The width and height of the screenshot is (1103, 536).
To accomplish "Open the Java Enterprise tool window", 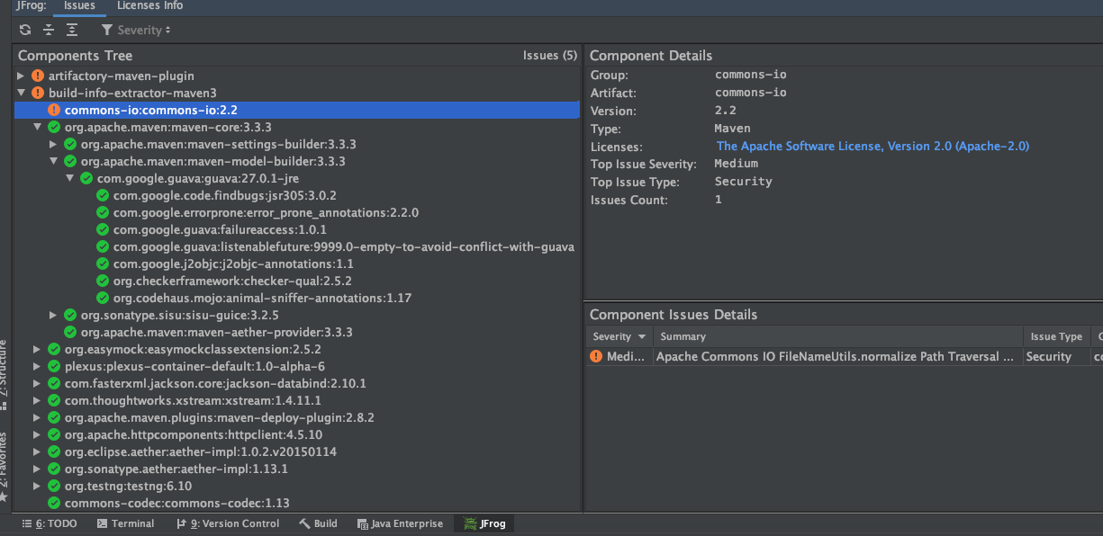I will [x=400, y=523].
